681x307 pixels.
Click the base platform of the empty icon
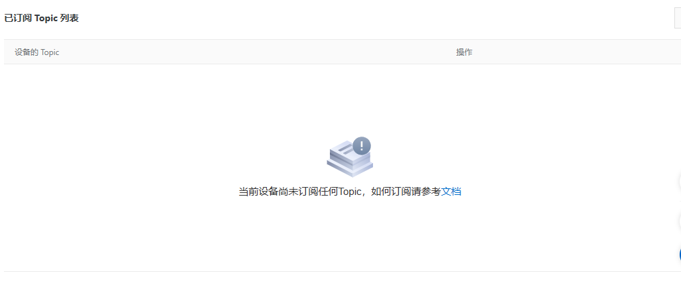(350, 170)
